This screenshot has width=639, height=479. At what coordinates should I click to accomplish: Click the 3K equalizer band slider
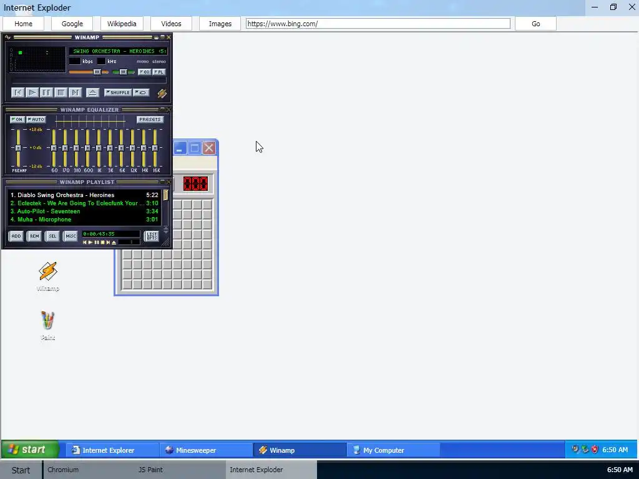110,148
